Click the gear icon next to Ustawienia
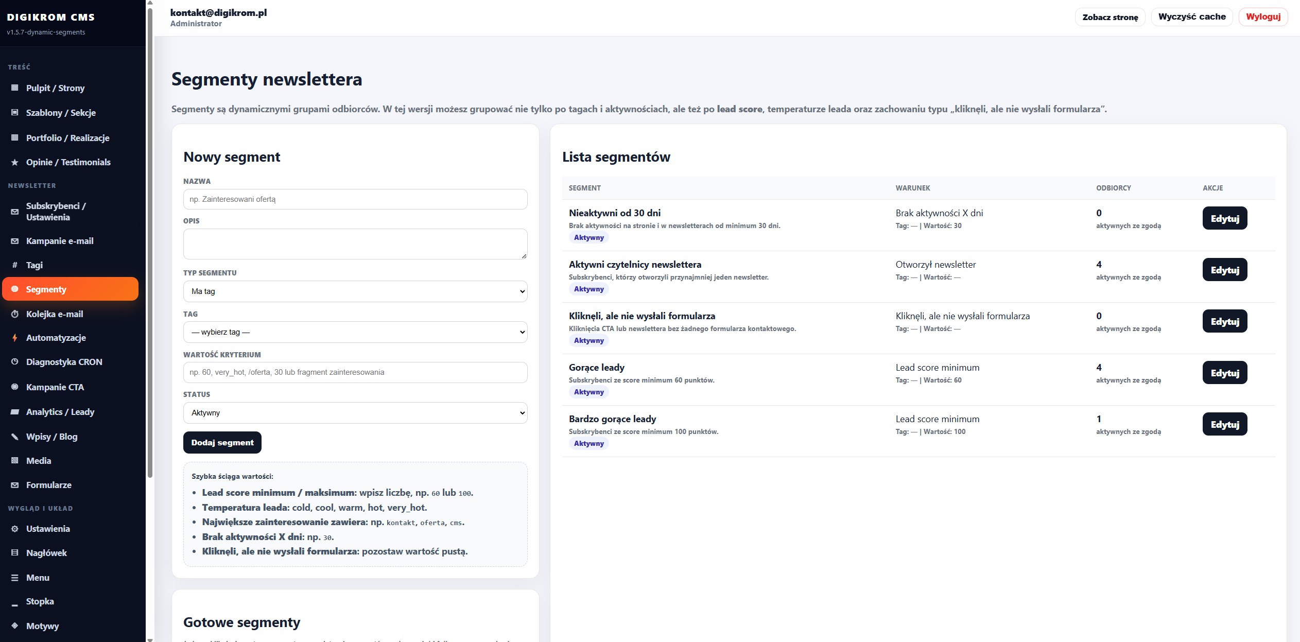Screen dimensions: 1300x642 click(15, 529)
